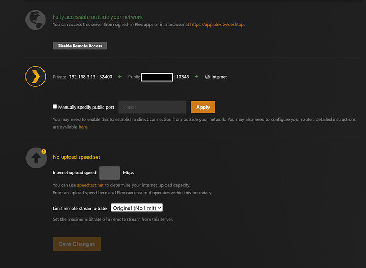Click the upload arrow speed icon

[36, 158]
